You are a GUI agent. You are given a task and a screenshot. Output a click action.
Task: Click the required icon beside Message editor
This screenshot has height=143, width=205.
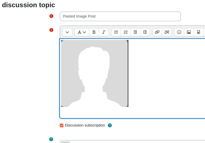(51, 30)
